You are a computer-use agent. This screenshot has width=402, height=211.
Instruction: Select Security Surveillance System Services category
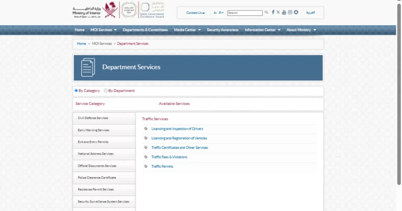[104, 202]
